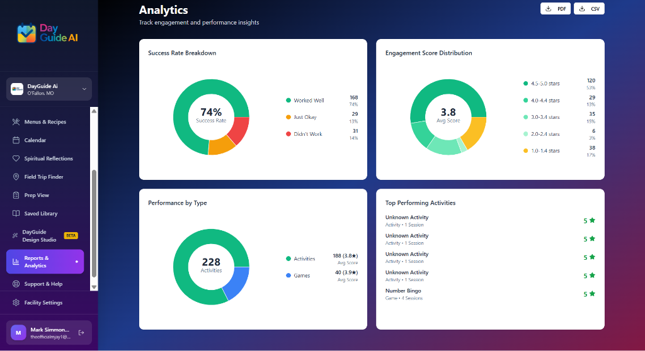645x351 pixels.
Task: Click the sidebar scrollbar thumb
Action: tap(94, 223)
